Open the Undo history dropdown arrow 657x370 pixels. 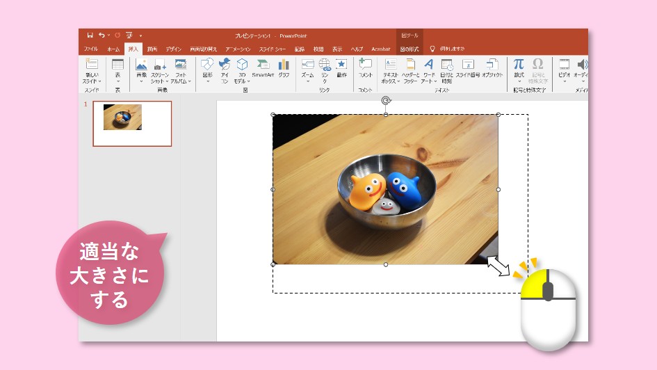pyautogui.click(x=108, y=35)
